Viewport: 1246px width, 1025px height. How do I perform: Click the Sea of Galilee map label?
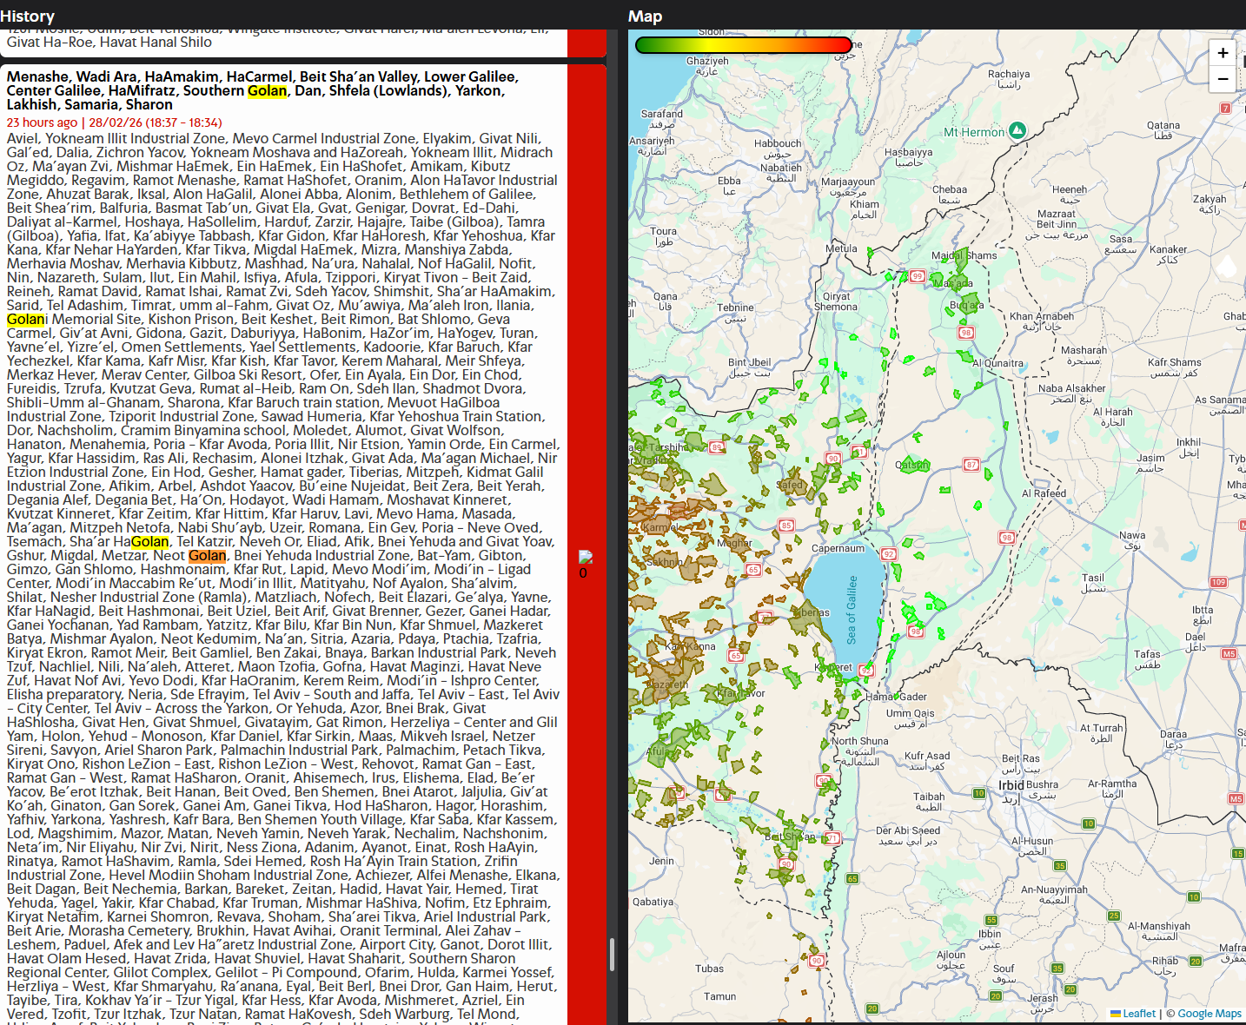pos(852,609)
